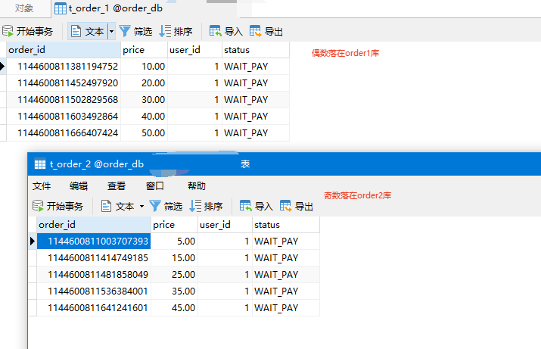This screenshot has height=349, width=541.
Task: Select cell 1144600811502829568
Action: point(64,99)
